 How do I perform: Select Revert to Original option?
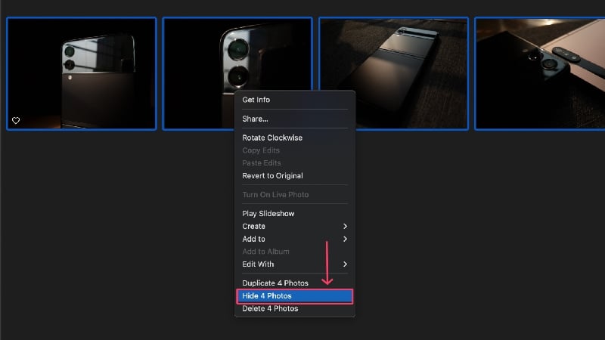coord(295,176)
